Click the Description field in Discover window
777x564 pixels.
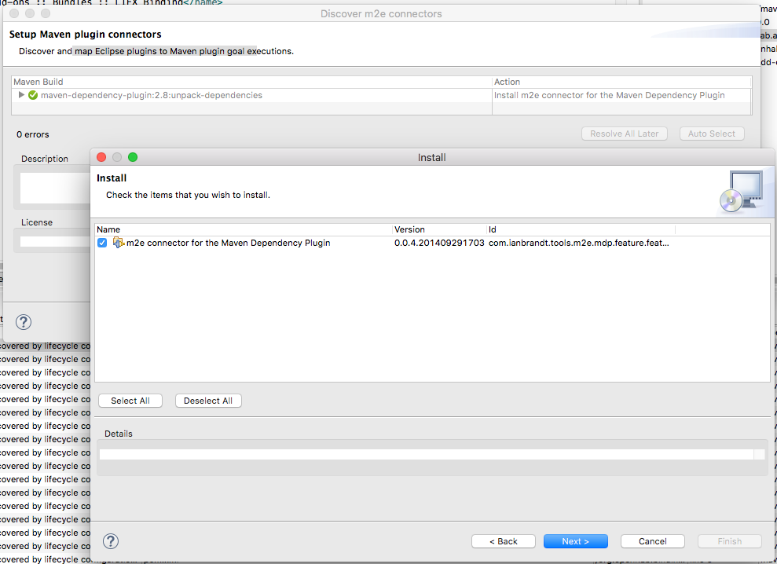(x=55, y=188)
